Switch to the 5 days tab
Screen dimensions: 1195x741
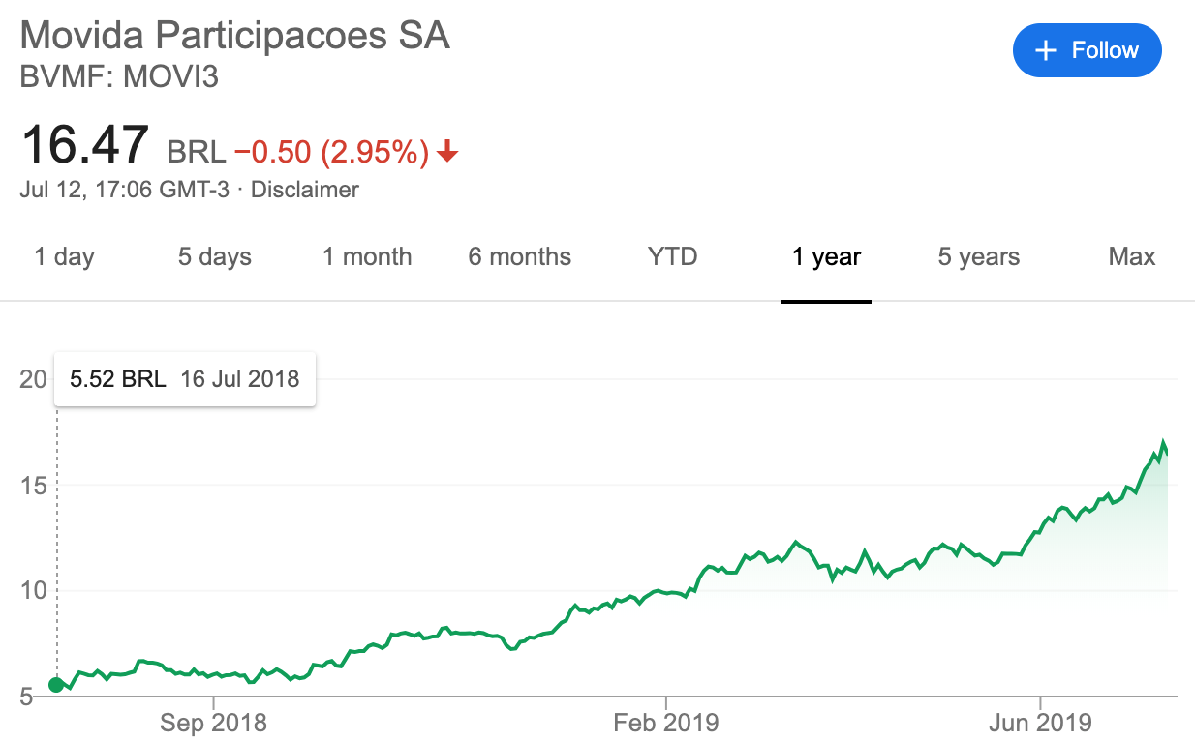[214, 256]
